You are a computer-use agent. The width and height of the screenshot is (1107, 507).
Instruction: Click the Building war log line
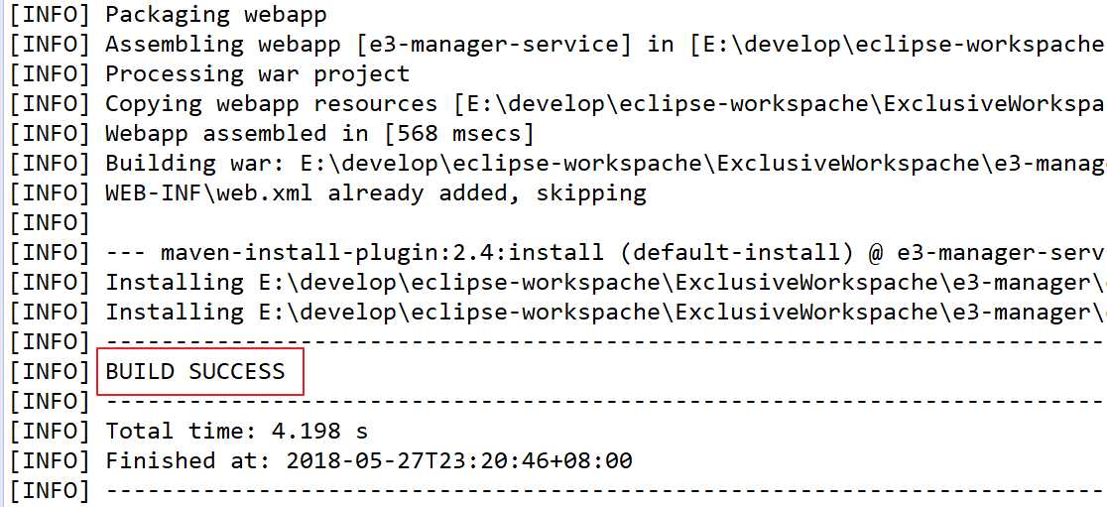pos(557,163)
